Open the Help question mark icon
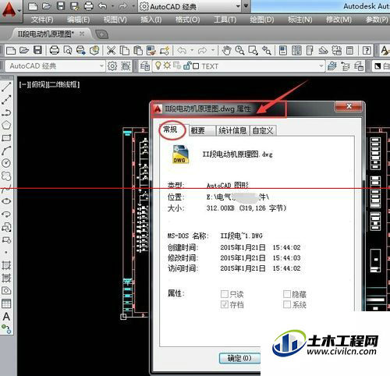Viewport: 390px width, 376px height. tap(367, 50)
